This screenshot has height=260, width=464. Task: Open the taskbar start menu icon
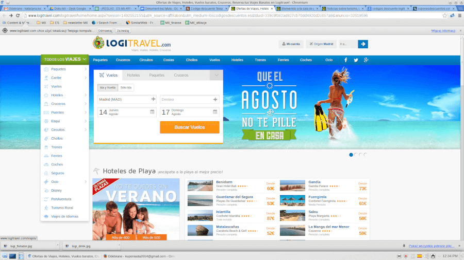click(5, 256)
